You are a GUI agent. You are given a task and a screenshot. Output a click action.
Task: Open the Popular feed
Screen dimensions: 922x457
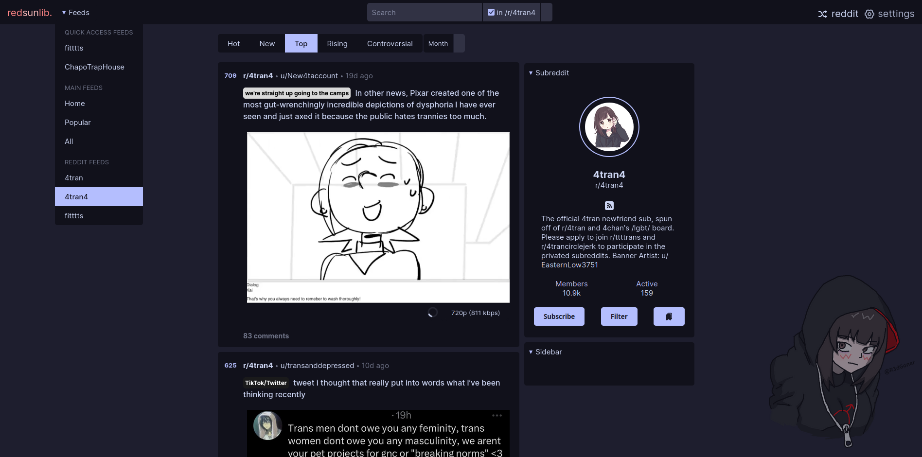click(99, 123)
